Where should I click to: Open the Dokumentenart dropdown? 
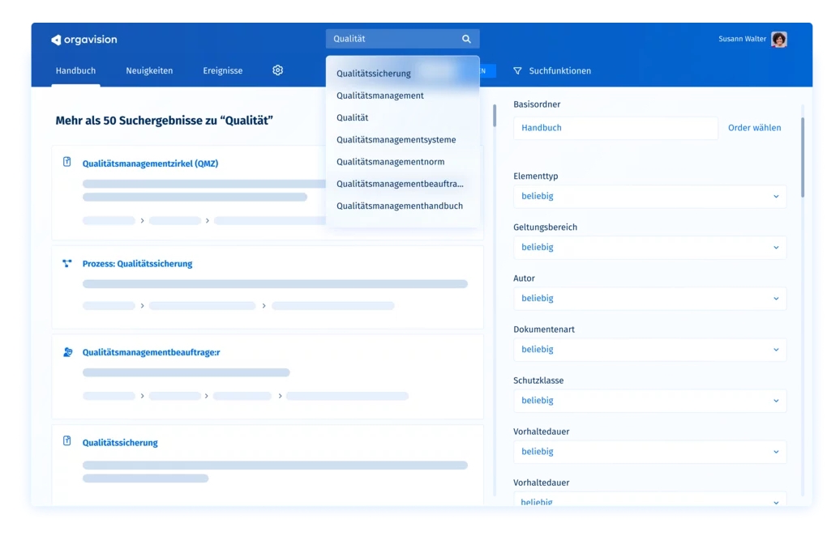(x=649, y=349)
